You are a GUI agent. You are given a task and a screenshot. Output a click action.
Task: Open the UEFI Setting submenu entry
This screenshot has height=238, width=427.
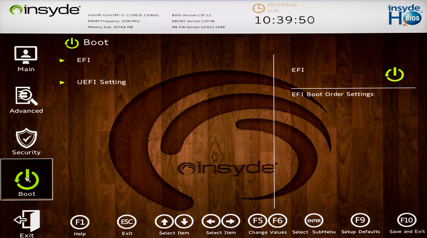(x=102, y=82)
